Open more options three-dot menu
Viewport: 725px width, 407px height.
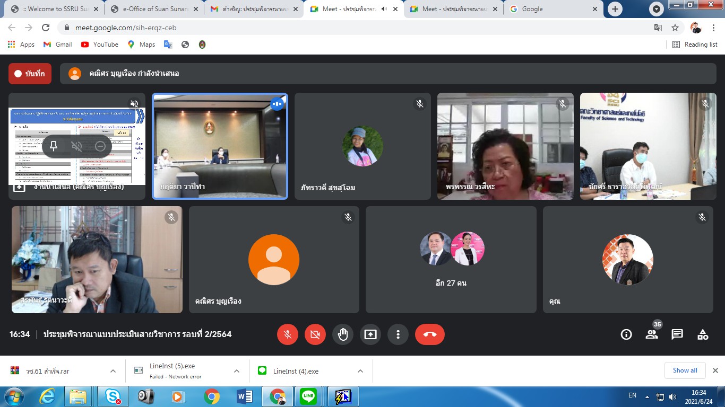(398, 334)
